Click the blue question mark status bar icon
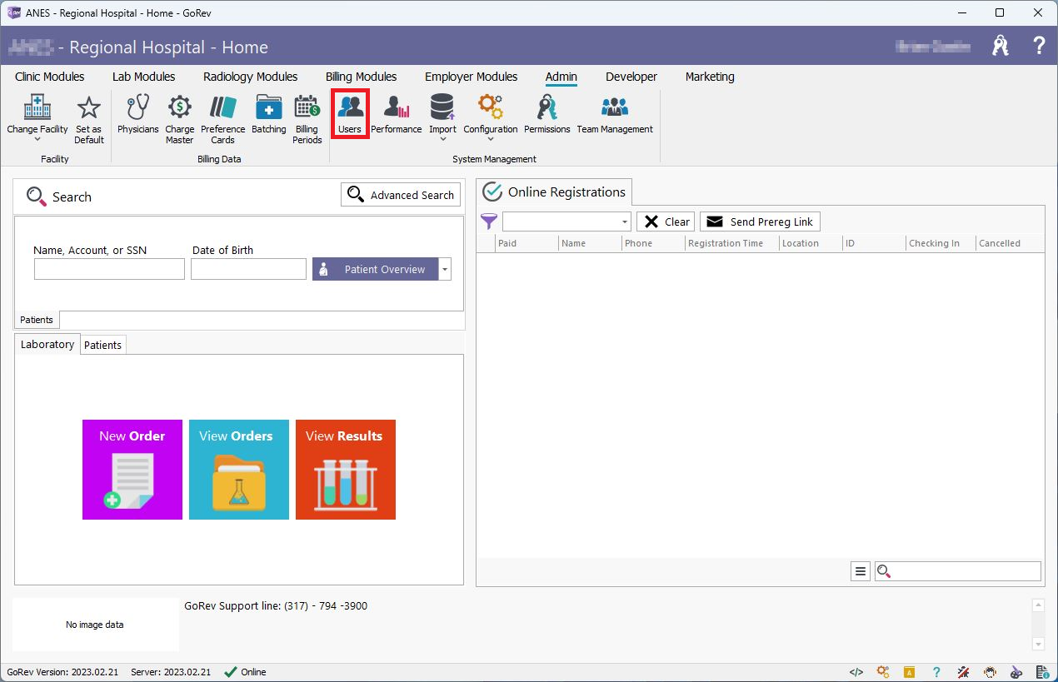 pos(936,672)
